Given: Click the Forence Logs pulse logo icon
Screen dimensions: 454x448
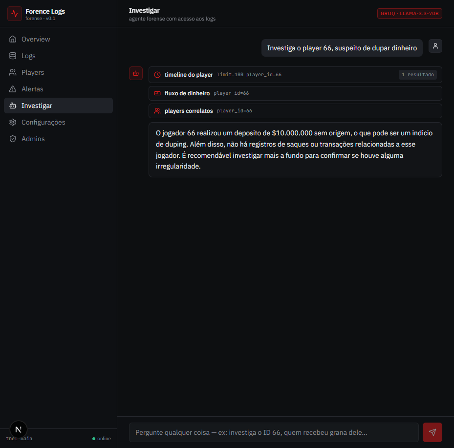Looking at the screenshot, I should point(15,14).
